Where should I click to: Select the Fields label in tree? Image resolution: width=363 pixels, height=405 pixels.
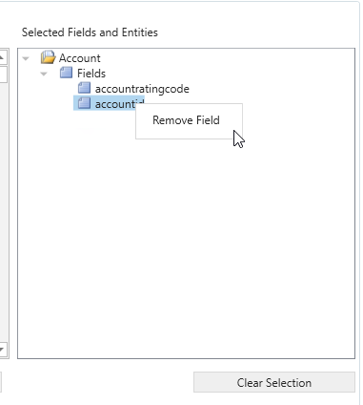pyautogui.click(x=91, y=74)
